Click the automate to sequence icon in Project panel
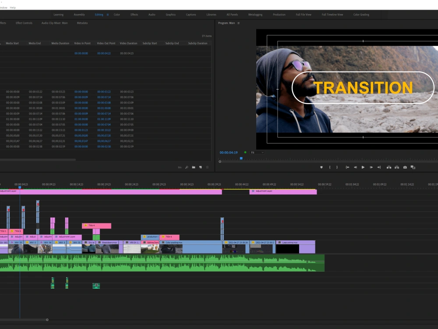Image resolution: width=438 pixels, height=329 pixels. pos(180,167)
